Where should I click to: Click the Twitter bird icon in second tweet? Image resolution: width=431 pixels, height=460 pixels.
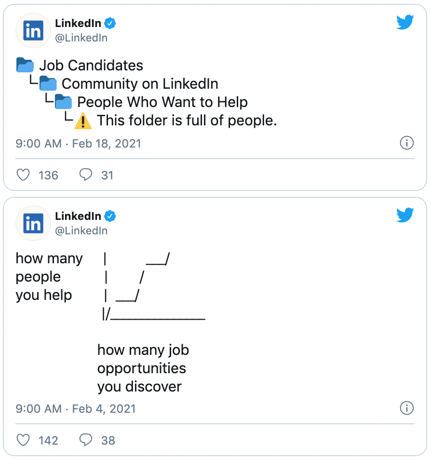[405, 215]
